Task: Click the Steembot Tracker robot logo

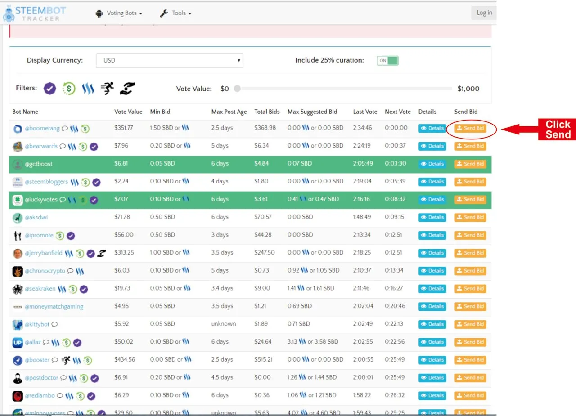Action: (x=9, y=13)
